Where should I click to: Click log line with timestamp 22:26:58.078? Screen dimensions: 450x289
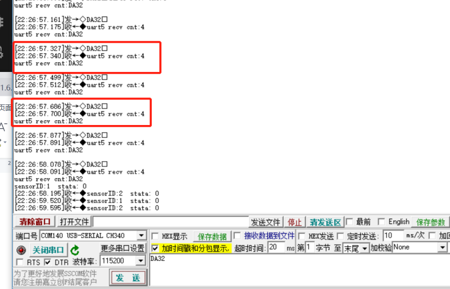pyautogui.click(x=61, y=165)
